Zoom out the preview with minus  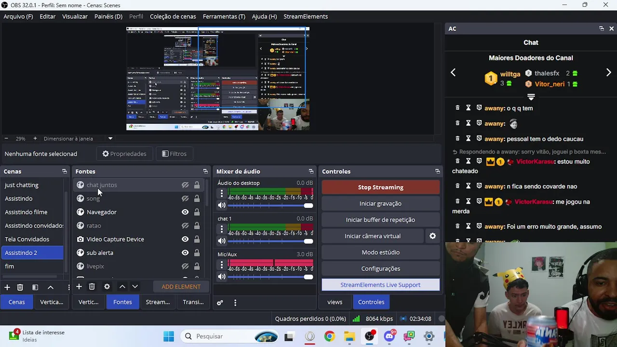tap(6, 138)
